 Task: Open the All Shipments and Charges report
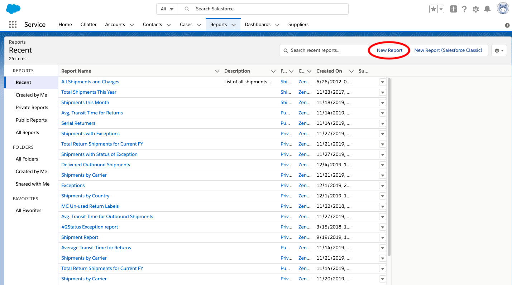pos(90,82)
